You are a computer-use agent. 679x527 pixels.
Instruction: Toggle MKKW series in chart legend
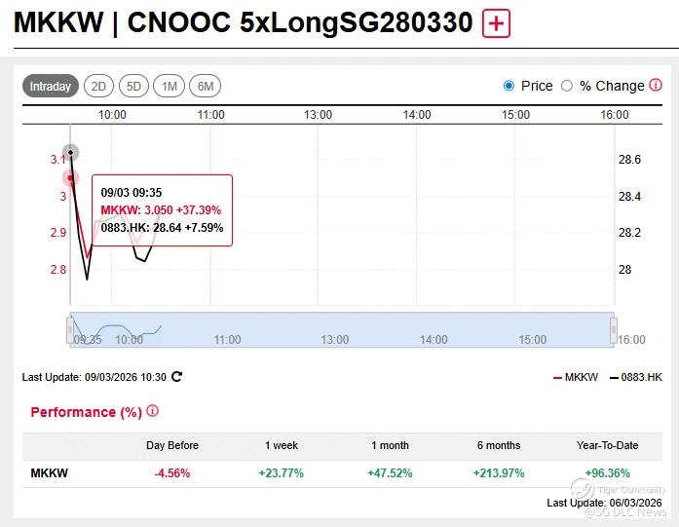coord(576,377)
